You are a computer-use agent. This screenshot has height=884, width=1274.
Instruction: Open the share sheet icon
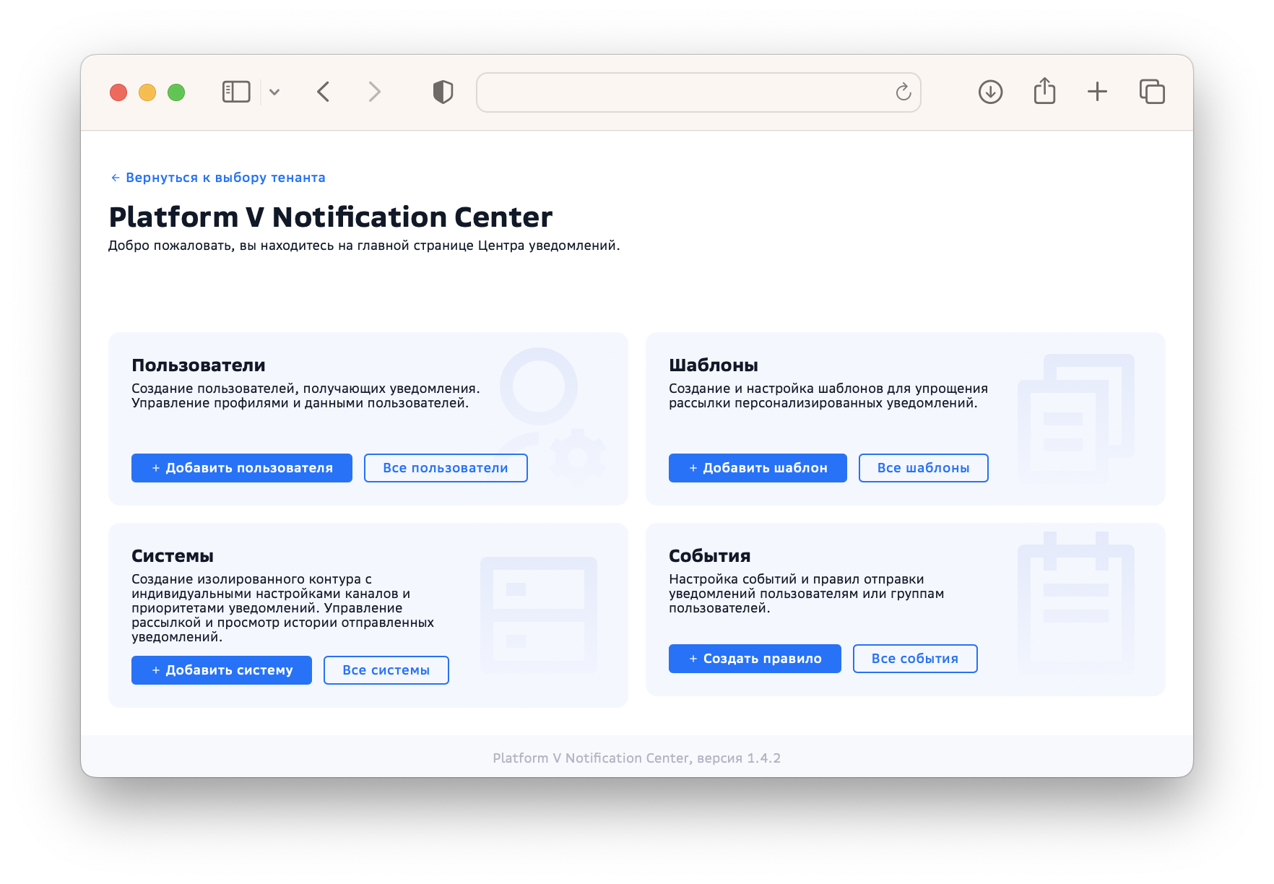coord(1044,91)
